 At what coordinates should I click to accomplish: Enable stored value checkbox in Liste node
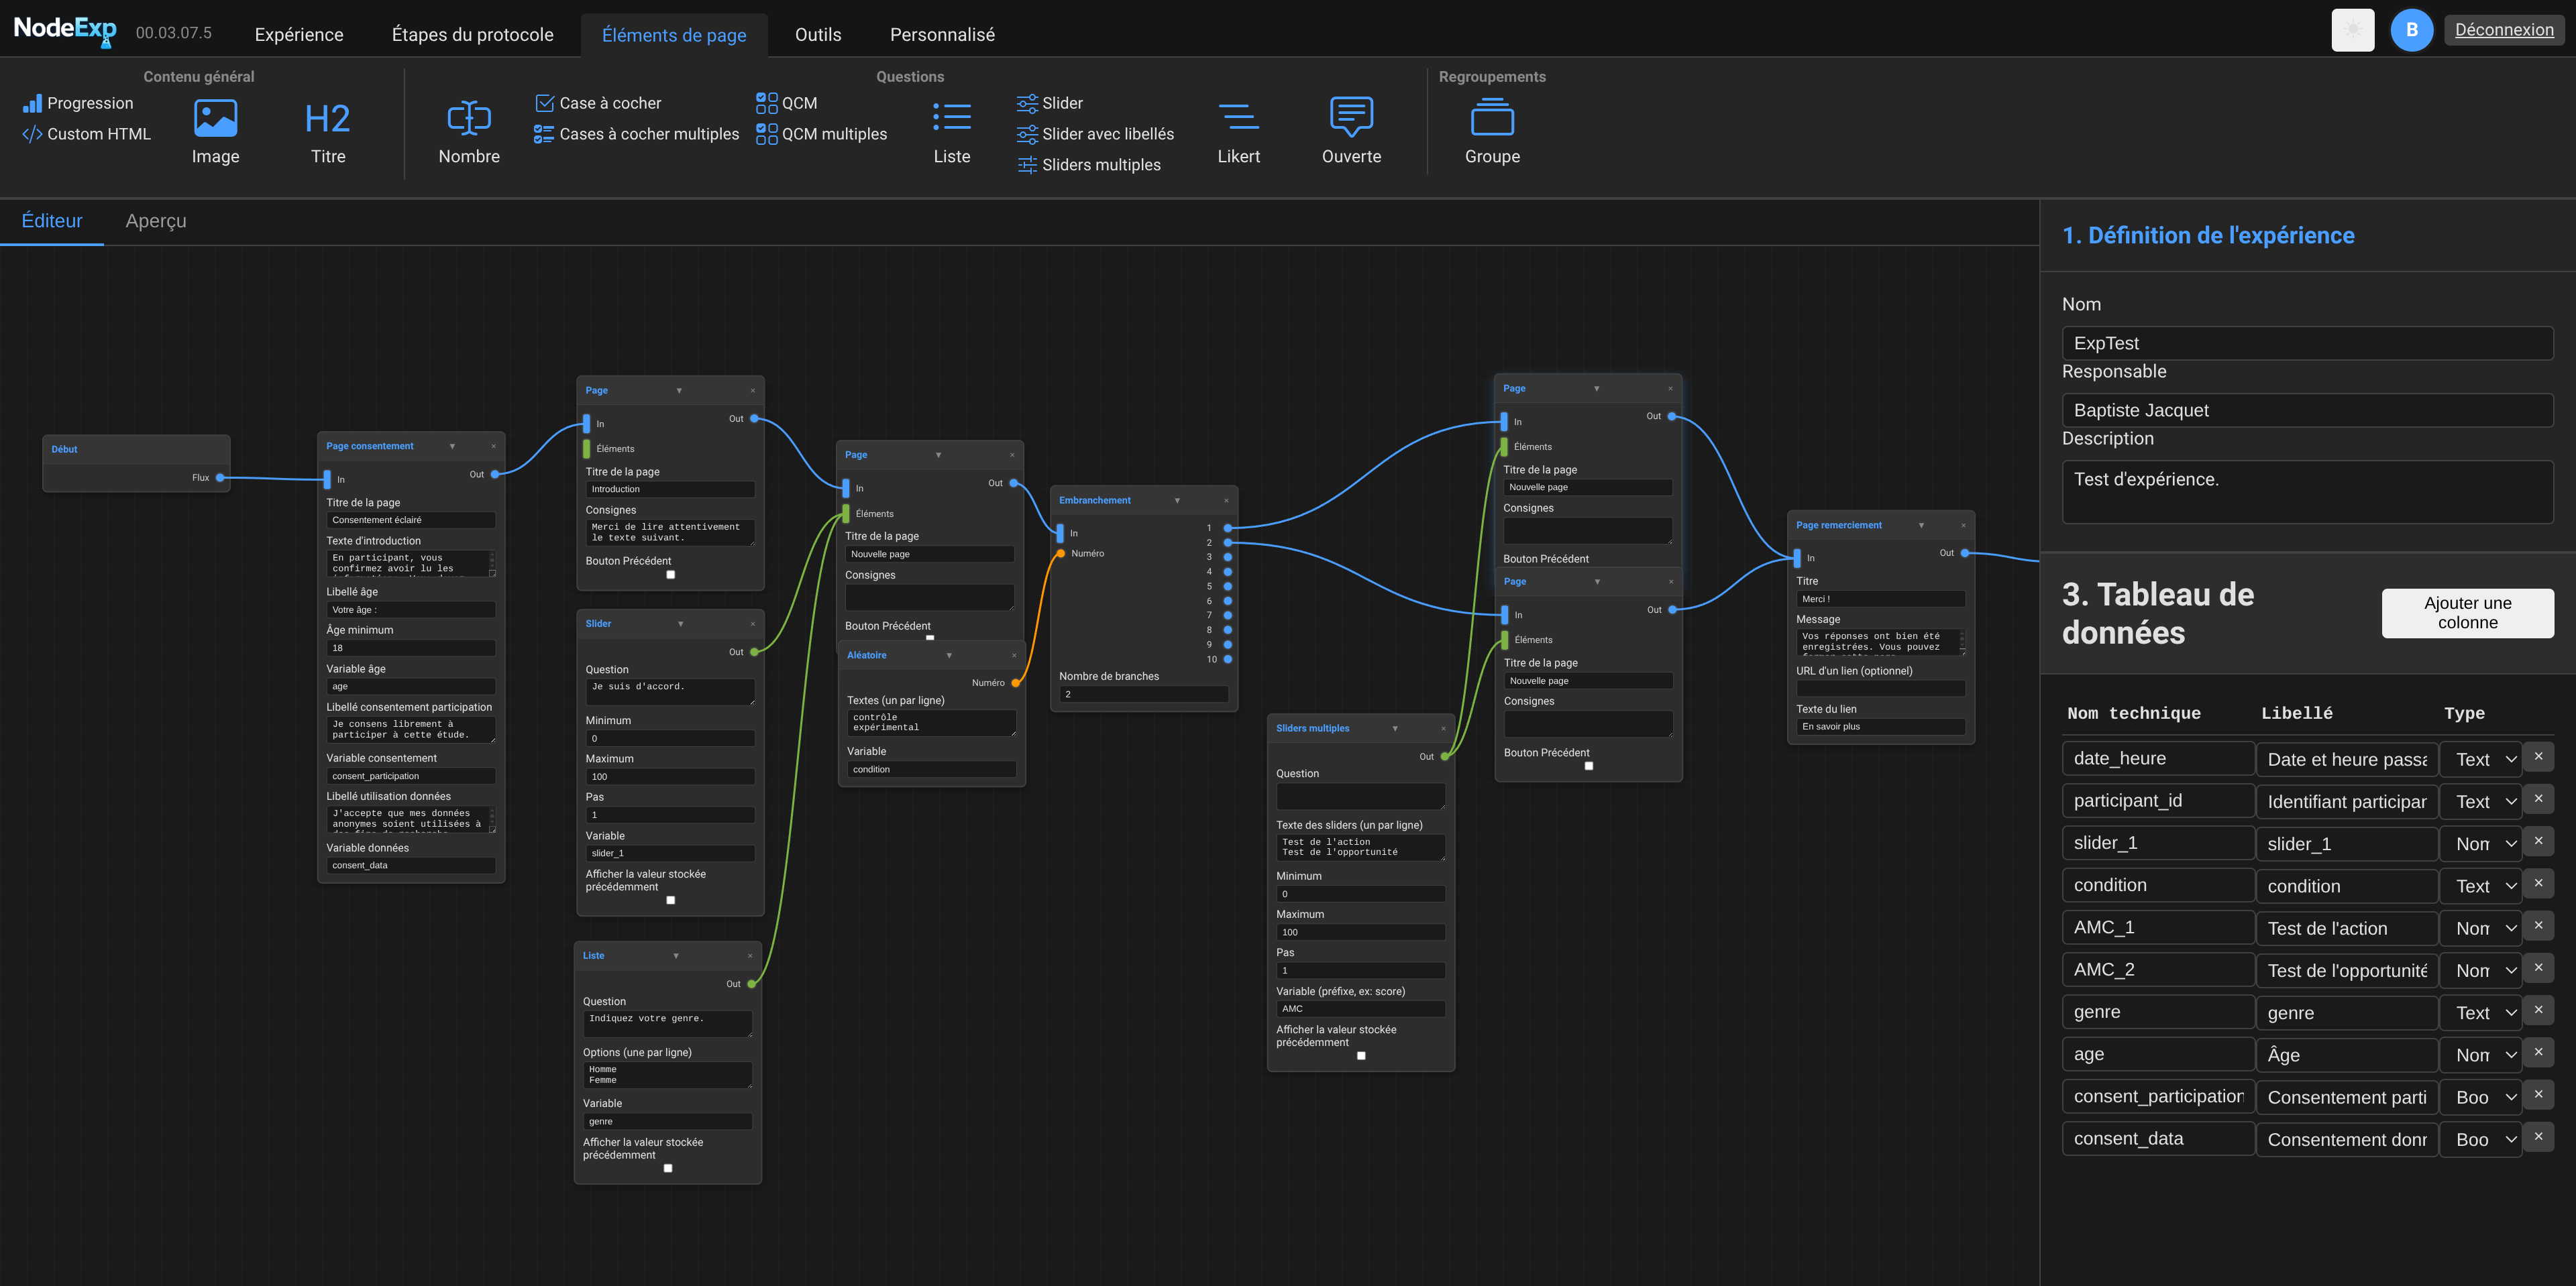(x=668, y=1168)
